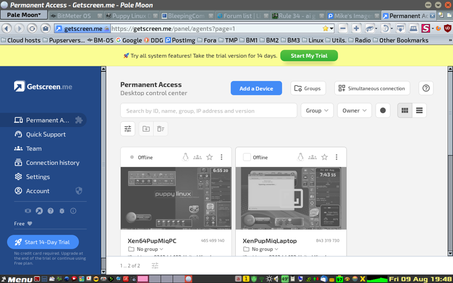
Task: Open the Puppy Menu button in taskbar
Action: click(x=17, y=279)
